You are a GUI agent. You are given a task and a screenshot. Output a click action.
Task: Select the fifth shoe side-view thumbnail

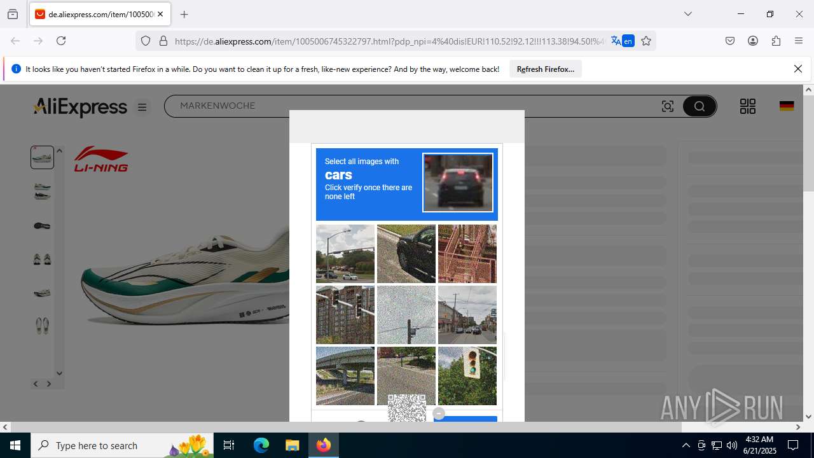42,293
